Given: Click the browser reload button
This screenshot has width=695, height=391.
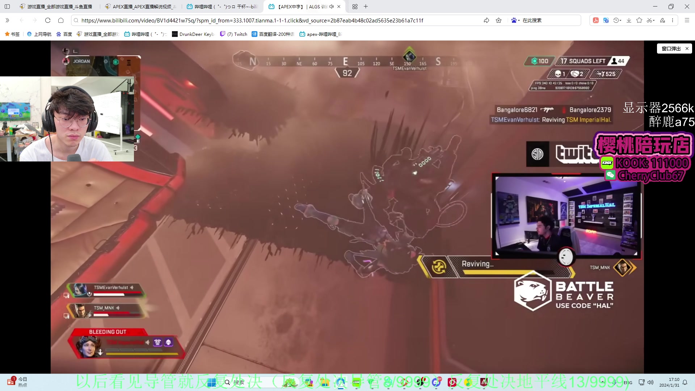Looking at the screenshot, I should coord(48,20).
